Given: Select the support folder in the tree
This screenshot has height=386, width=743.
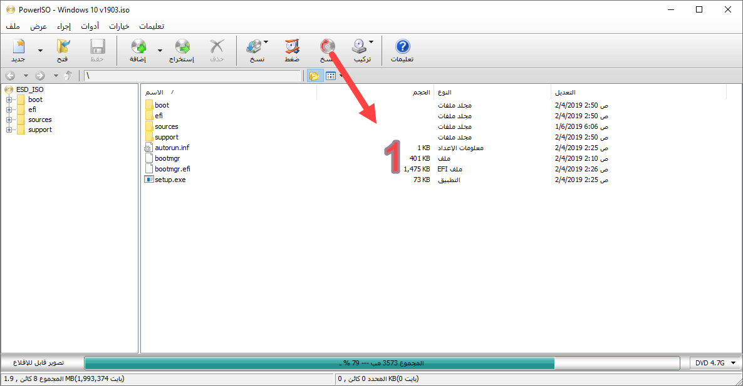Looking at the screenshot, I should pyautogui.click(x=40, y=130).
